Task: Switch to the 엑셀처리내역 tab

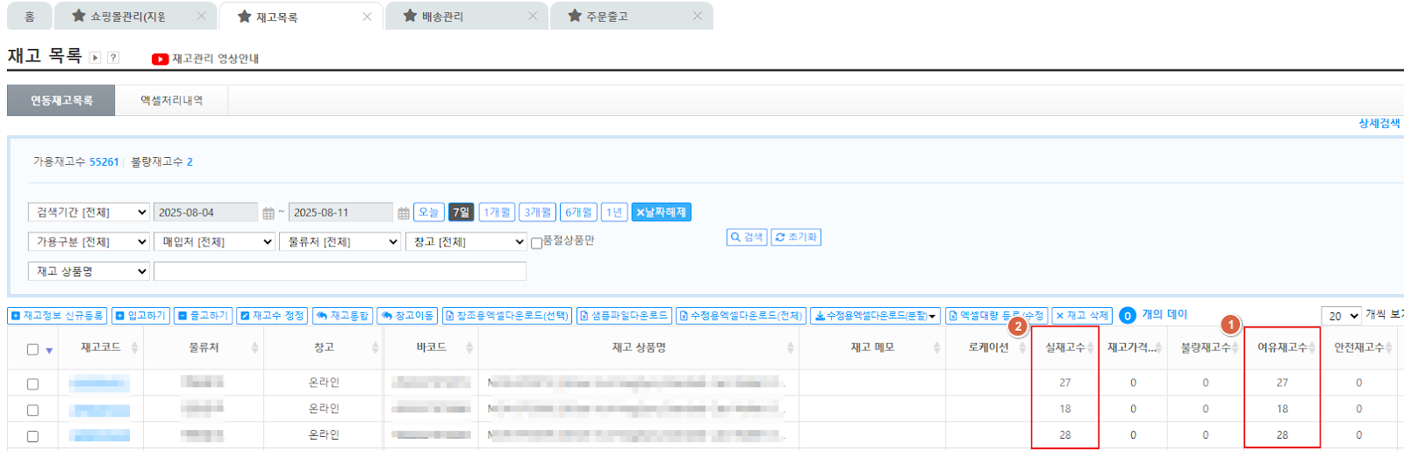Action: click(172, 101)
